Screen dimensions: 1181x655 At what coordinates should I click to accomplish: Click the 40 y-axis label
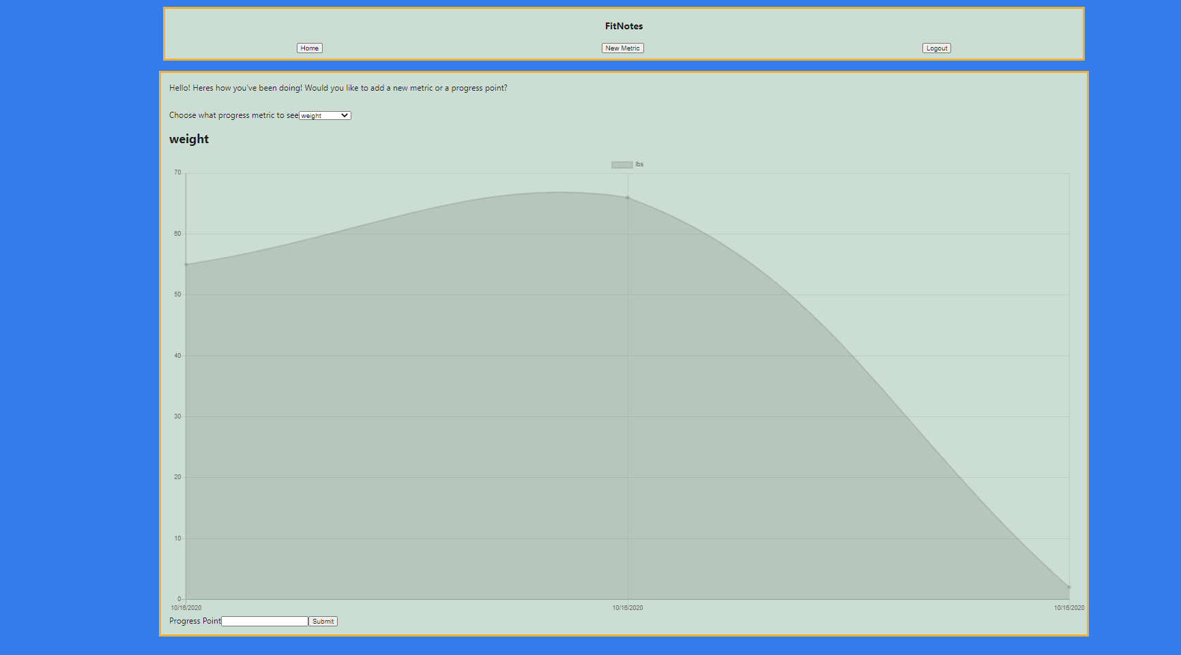[177, 356]
